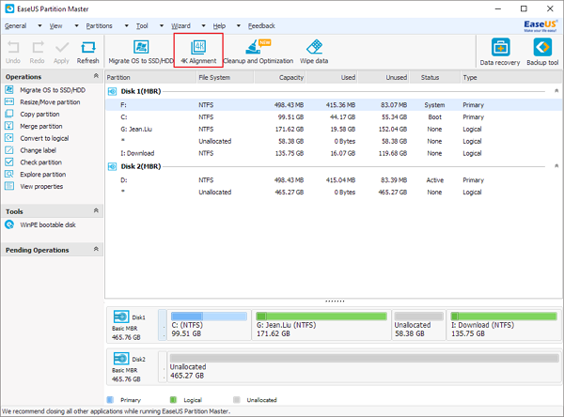
Task: Sort by Capacity column header
Action: 280,77
